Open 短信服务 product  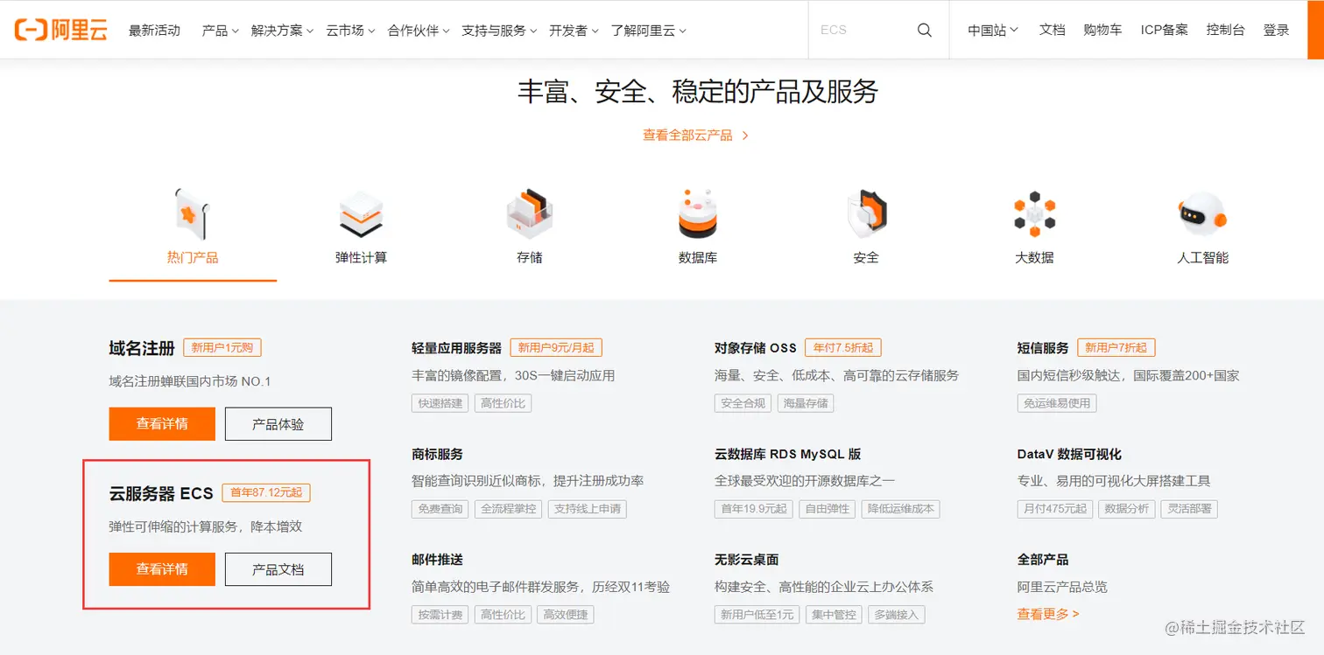(x=1043, y=348)
